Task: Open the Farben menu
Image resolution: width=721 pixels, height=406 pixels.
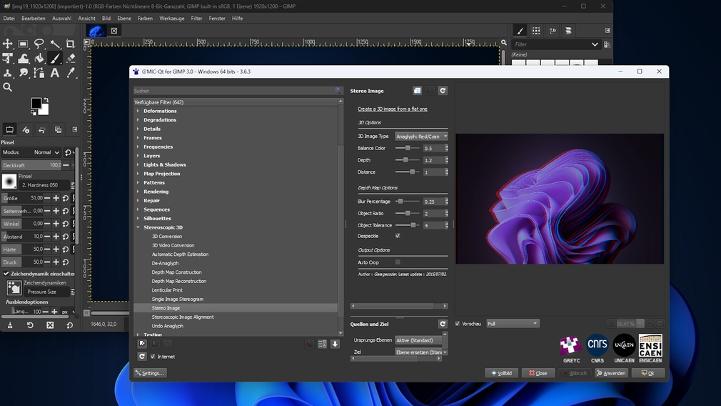Action: (x=145, y=19)
